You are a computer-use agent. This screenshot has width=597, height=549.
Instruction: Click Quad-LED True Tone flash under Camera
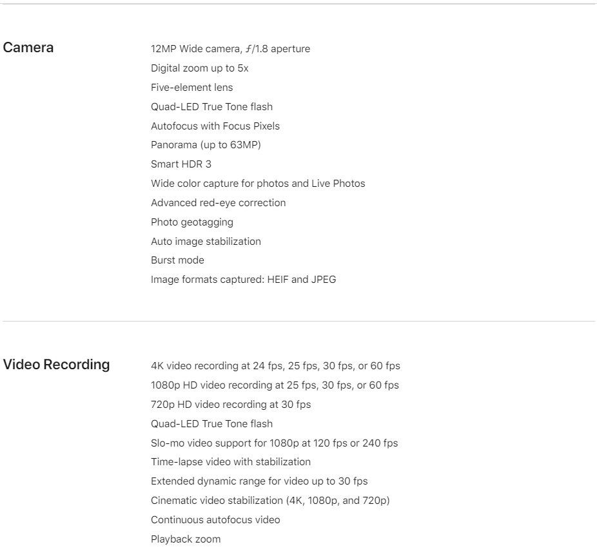211,106
